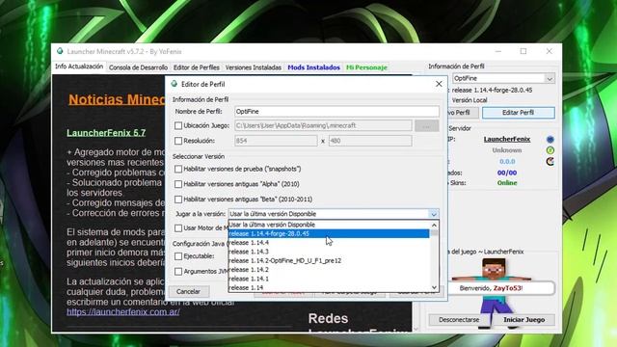
Task: Select release 1.14.1 in version list
Action: click(329, 279)
